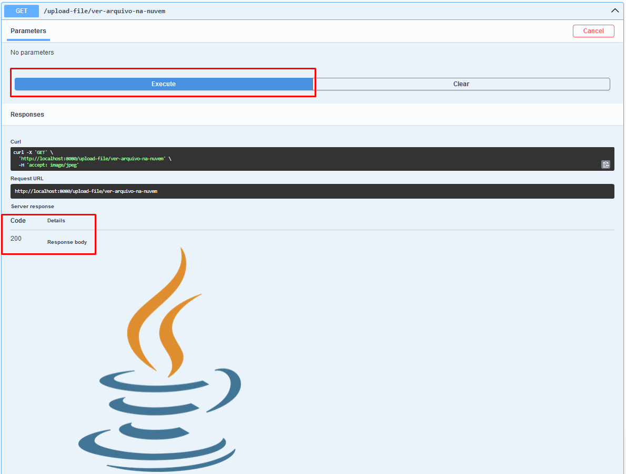Viewport: 626px width, 474px height.
Task: Cancel the try-it-out mode
Action: (593, 30)
